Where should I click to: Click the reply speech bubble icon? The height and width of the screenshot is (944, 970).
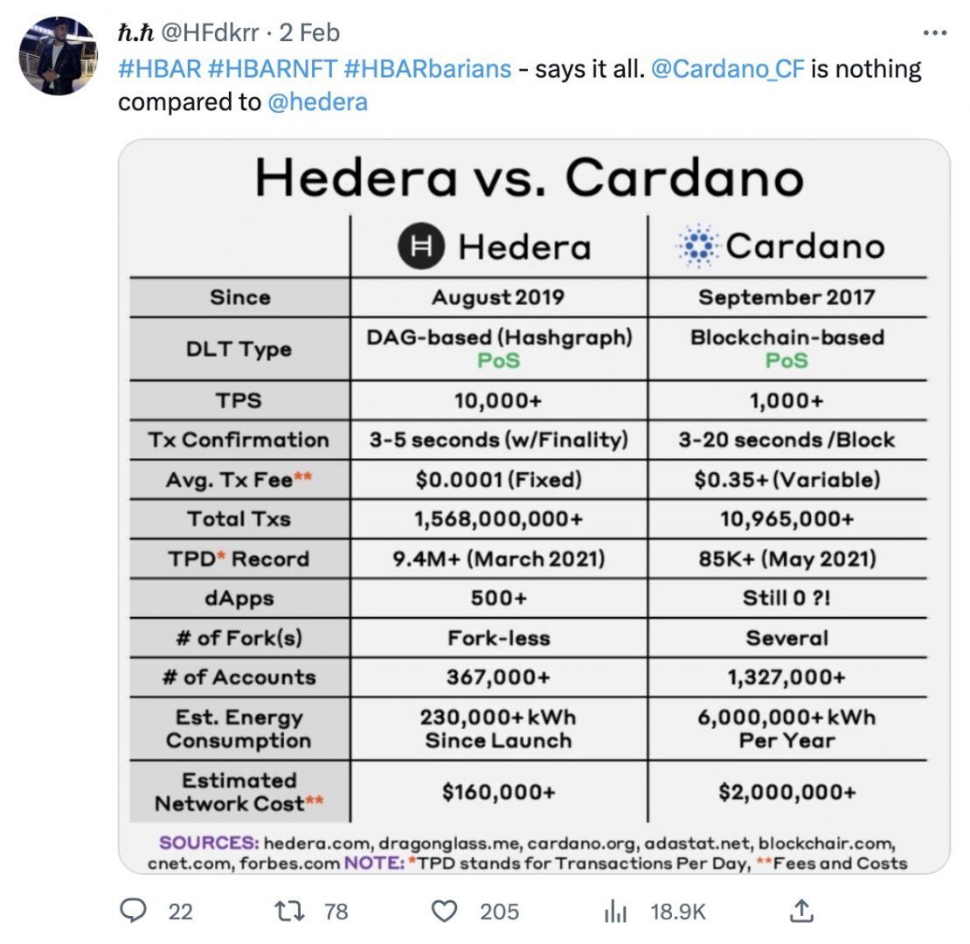coord(133,912)
